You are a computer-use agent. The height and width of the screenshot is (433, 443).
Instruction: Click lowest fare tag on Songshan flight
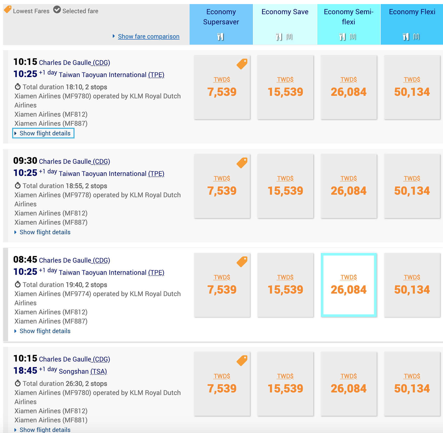[x=242, y=360]
